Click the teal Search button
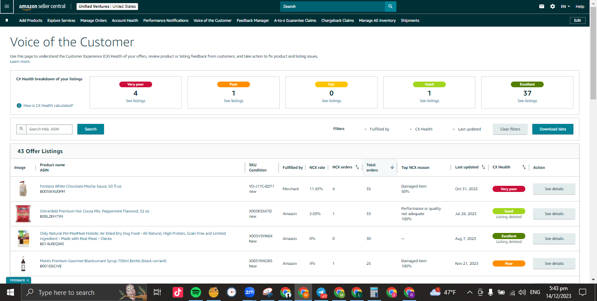597x301 pixels. [90, 129]
